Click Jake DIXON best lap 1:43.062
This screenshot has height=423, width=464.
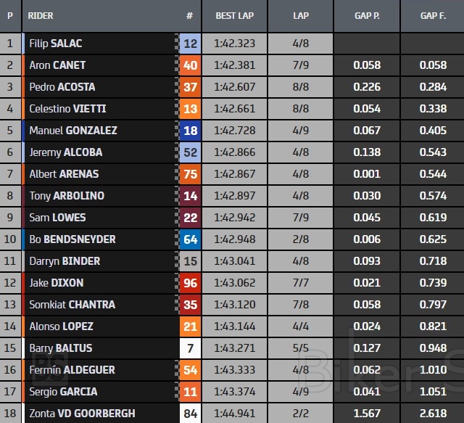pyautogui.click(x=234, y=283)
